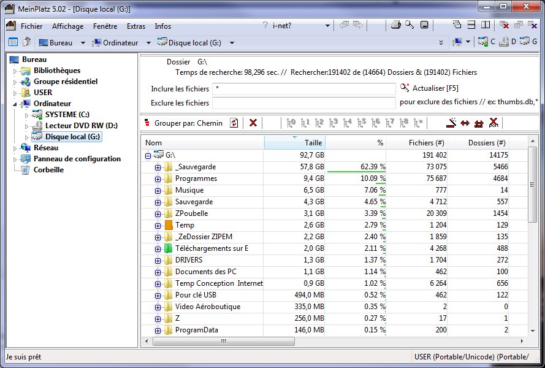Sort by the Taille column header
The height and width of the screenshot is (368, 545).
[x=294, y=143]
